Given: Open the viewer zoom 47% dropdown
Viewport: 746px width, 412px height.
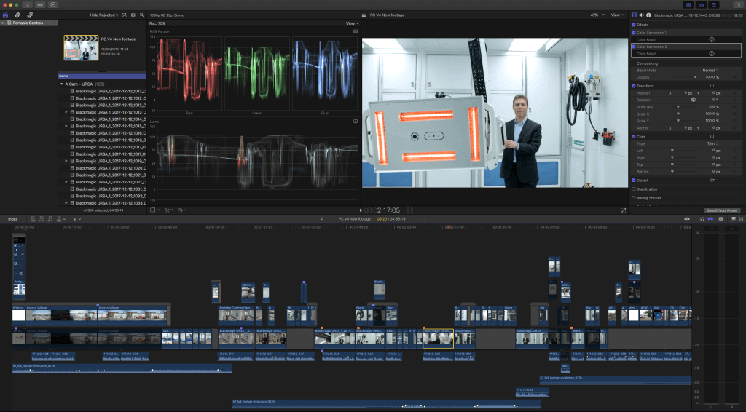Looking at the screenshot, I should (596, 15).
